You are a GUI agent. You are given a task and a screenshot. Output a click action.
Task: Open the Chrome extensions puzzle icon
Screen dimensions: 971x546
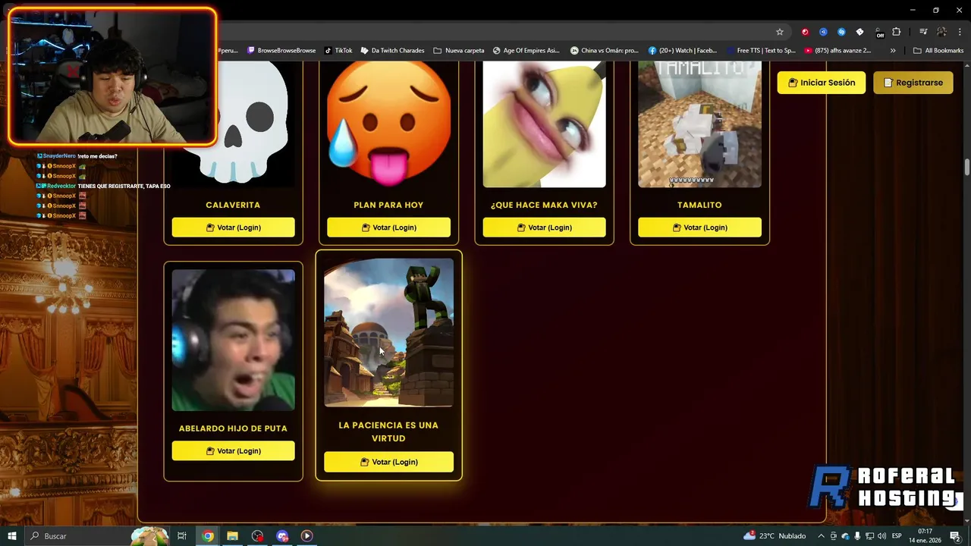pyautogui.click(x=896, y=32)
